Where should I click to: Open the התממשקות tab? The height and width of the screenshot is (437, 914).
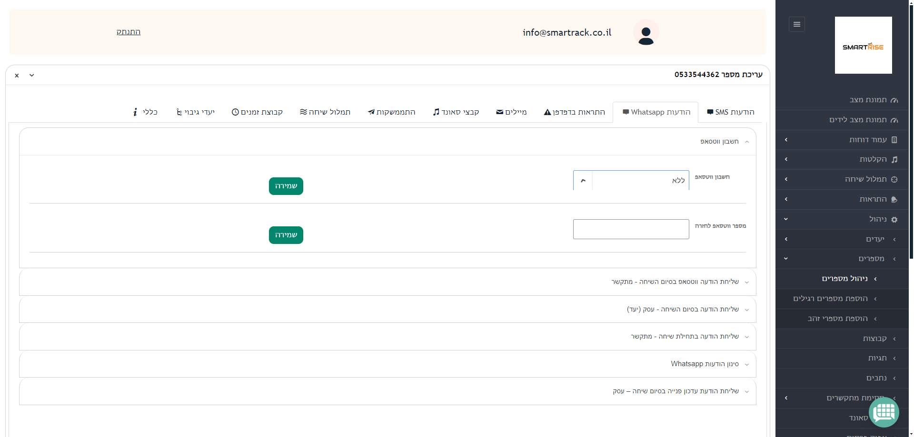point(392,112)
